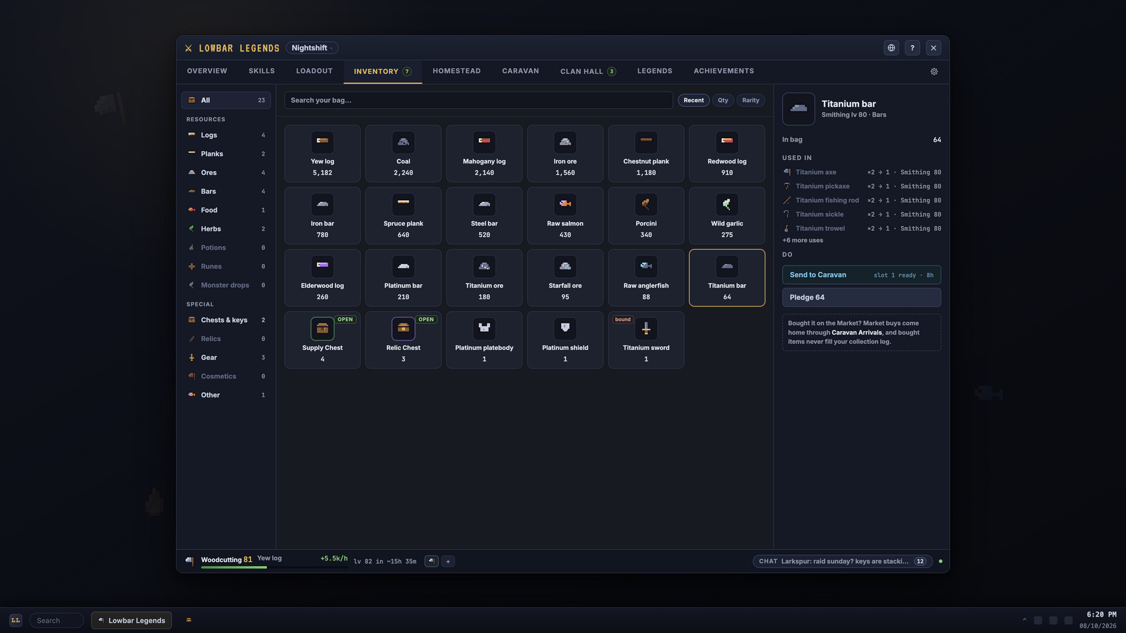
Task: Expand the +6 more uses list
Action: (x=802, y=240)
